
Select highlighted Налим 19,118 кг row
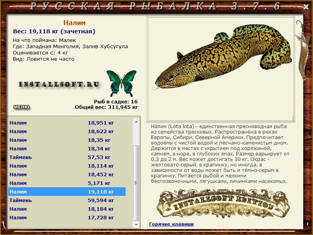[x=67, y=192]
